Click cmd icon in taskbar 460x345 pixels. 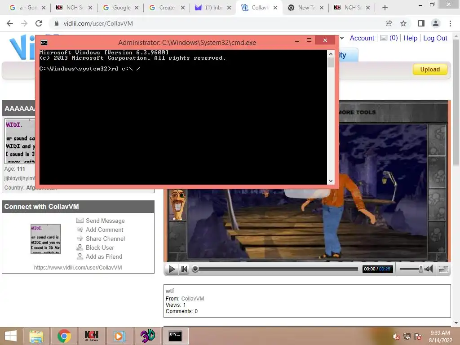(x=176, y=336)
